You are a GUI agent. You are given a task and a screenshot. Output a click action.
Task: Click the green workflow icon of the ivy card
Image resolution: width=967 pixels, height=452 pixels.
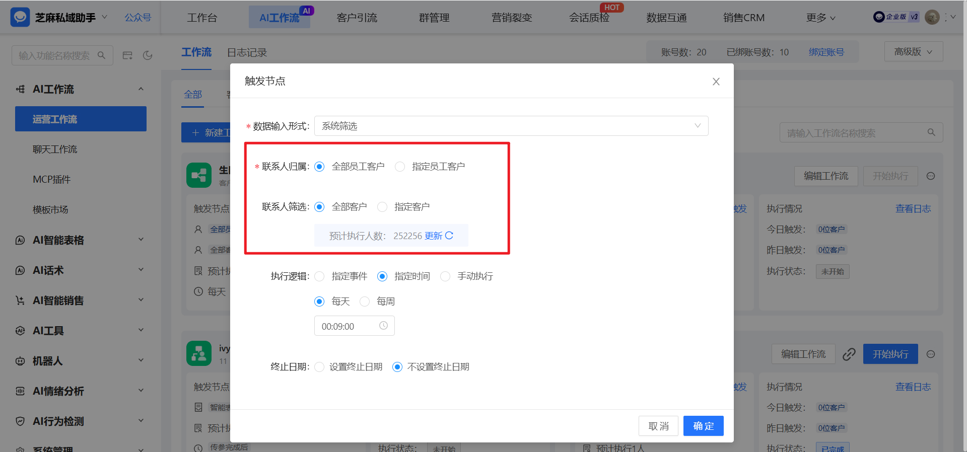[199, 353]
